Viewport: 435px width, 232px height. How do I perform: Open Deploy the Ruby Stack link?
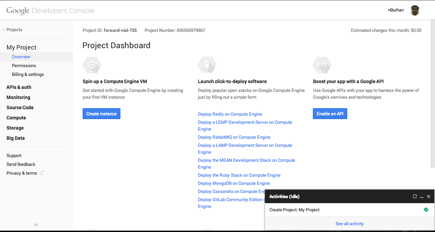point(239,175)
